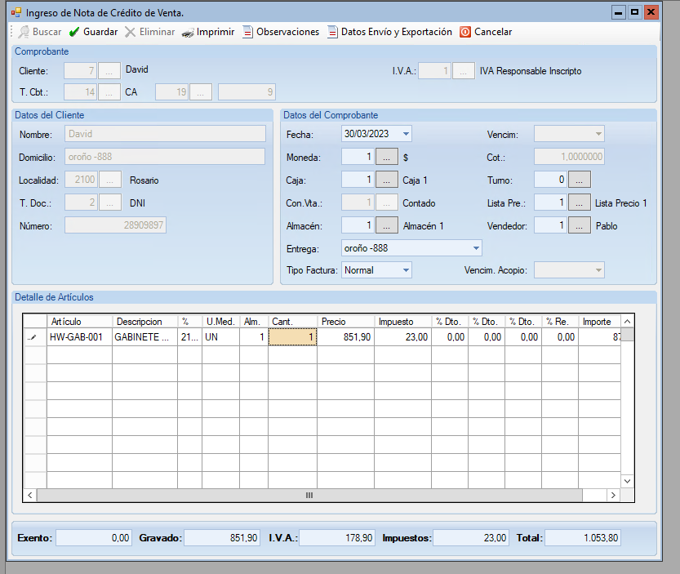The width and height of the screenshot is (680, 574).
Task: Click the I.V.A. total field 178,90
Action: pos(337,538)
